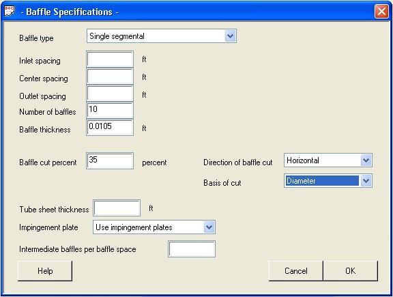Click the Help button
The image size is (393, 297).
45,271
